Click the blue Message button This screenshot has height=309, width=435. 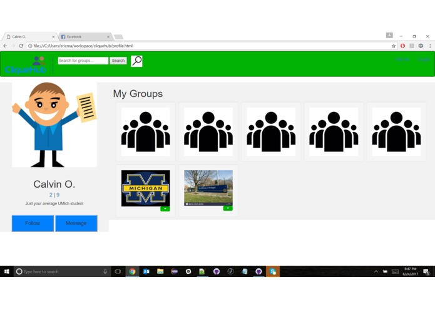point(76,223)
